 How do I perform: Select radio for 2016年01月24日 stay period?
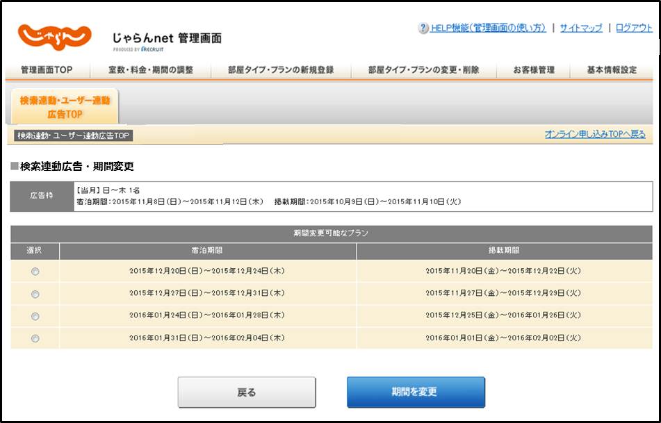[x=35, y=316]
